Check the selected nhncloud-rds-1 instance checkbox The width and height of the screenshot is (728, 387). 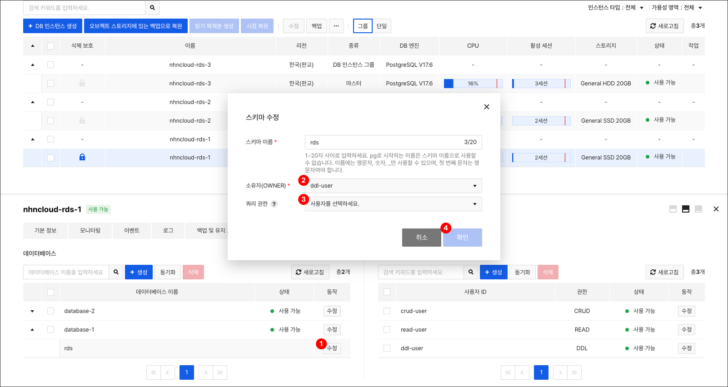point(50,158)
